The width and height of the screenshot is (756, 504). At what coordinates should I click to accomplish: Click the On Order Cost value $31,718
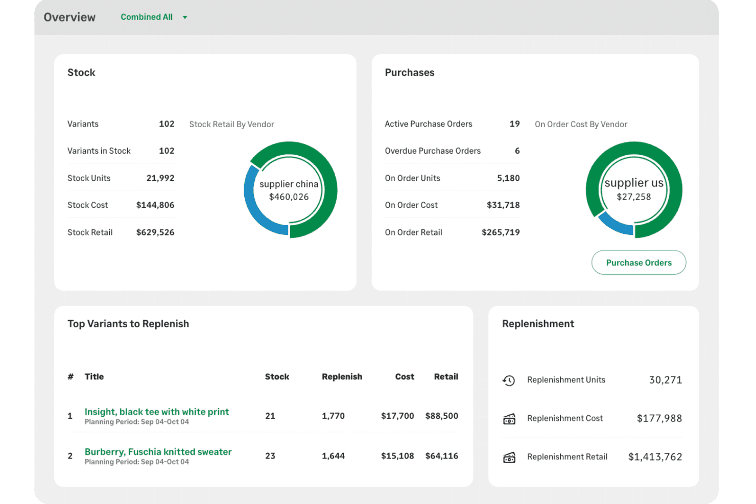coord(503,205)
